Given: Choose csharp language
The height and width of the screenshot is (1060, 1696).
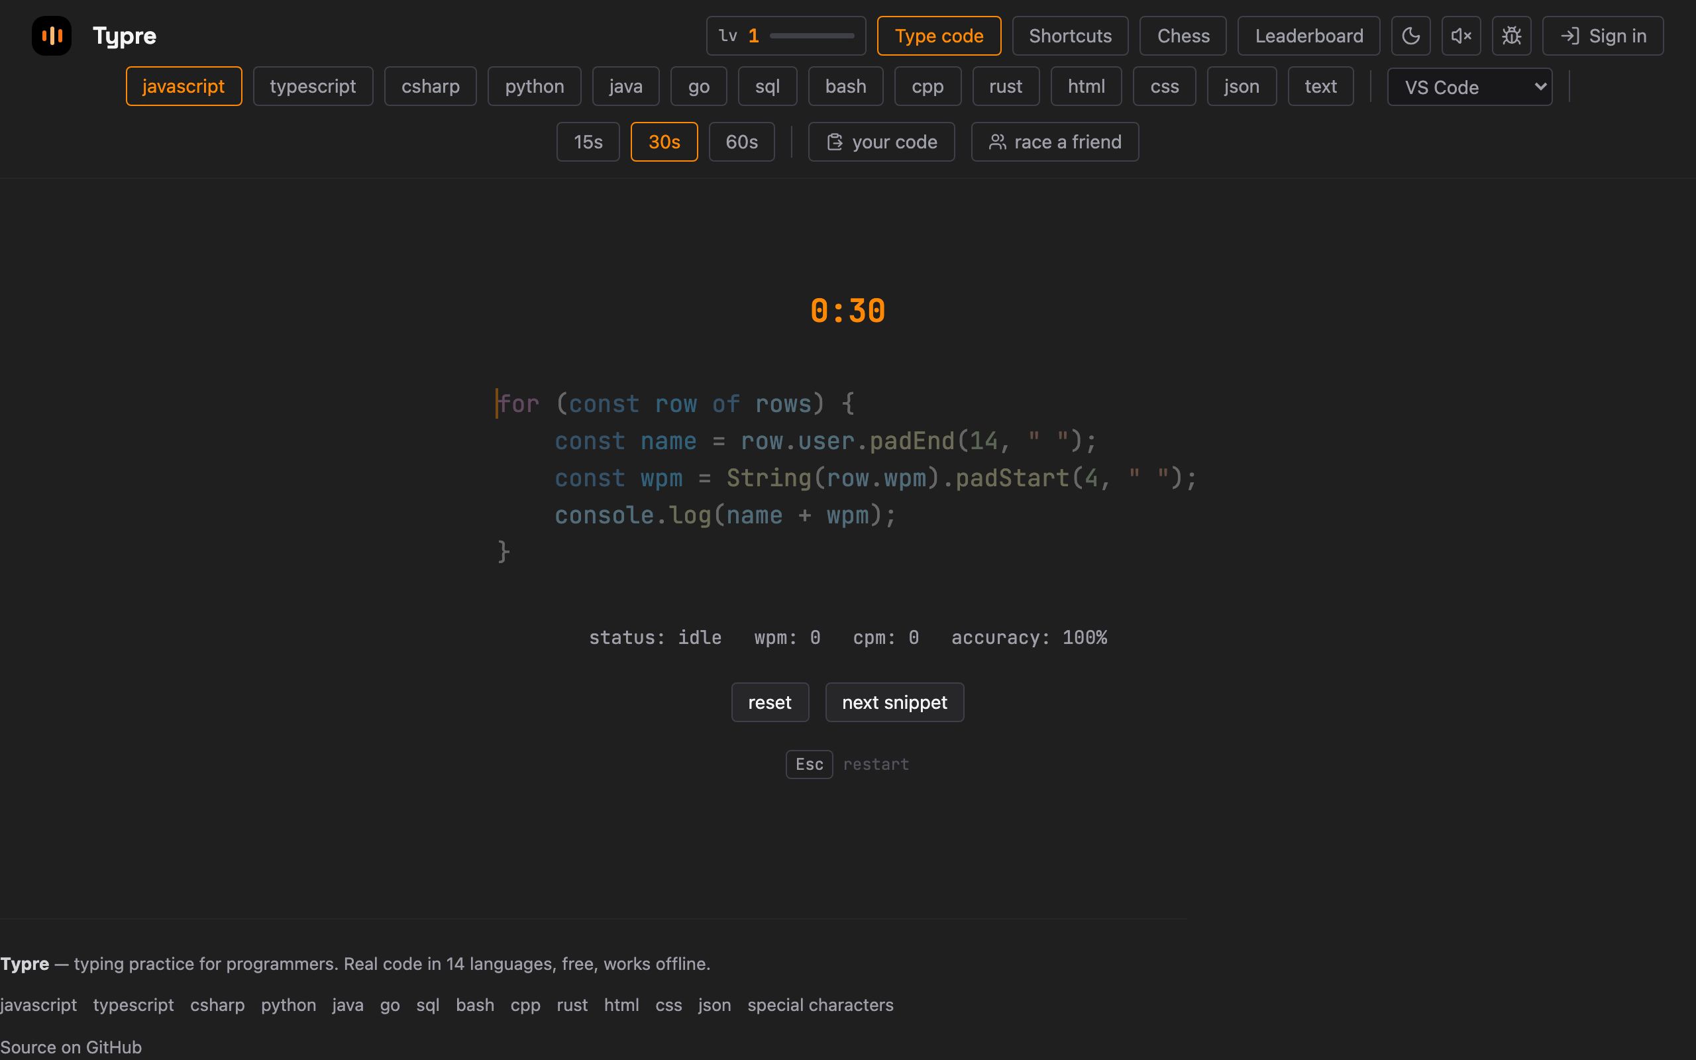Looking at the screenshot, I should pyautogui.click(x=431, y=86).
